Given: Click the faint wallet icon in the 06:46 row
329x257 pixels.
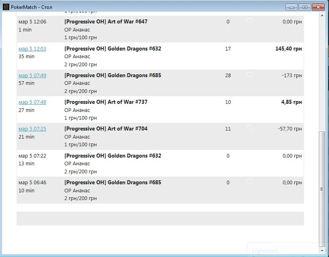Looking at the screenshot, I should click(x=249, y=181).
